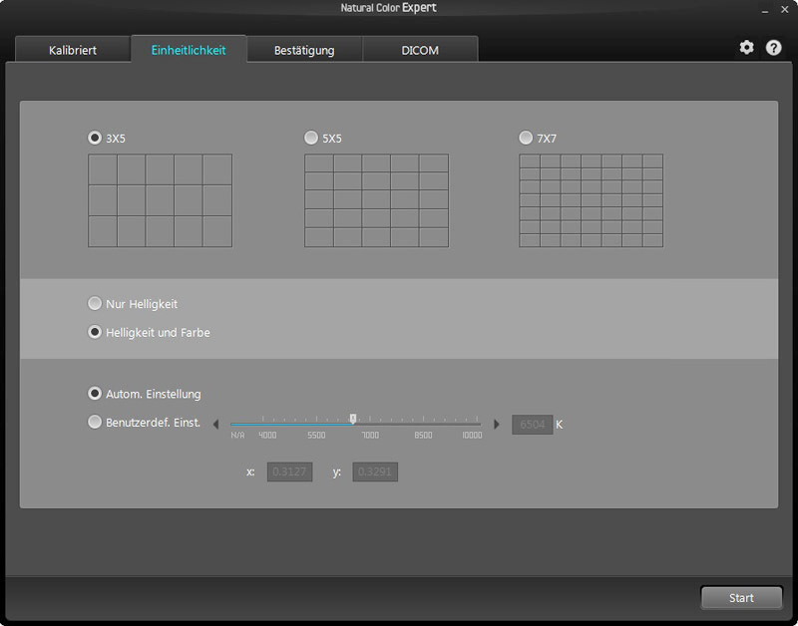Select the 3X5 grid radio button

click(95, 138)
